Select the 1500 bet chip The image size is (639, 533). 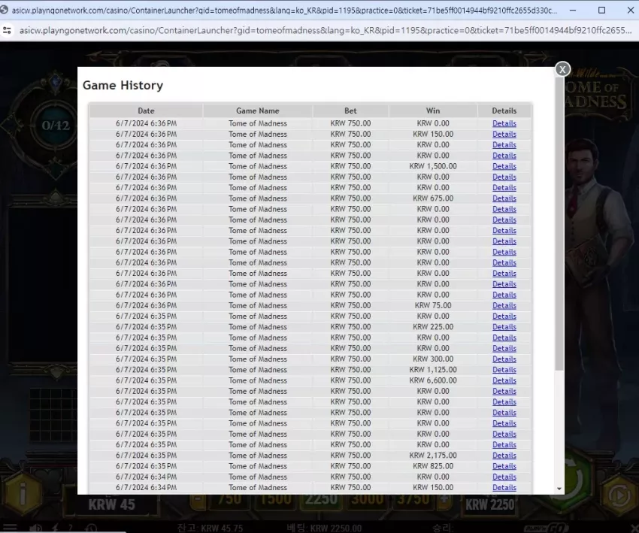tap(276, 501)
